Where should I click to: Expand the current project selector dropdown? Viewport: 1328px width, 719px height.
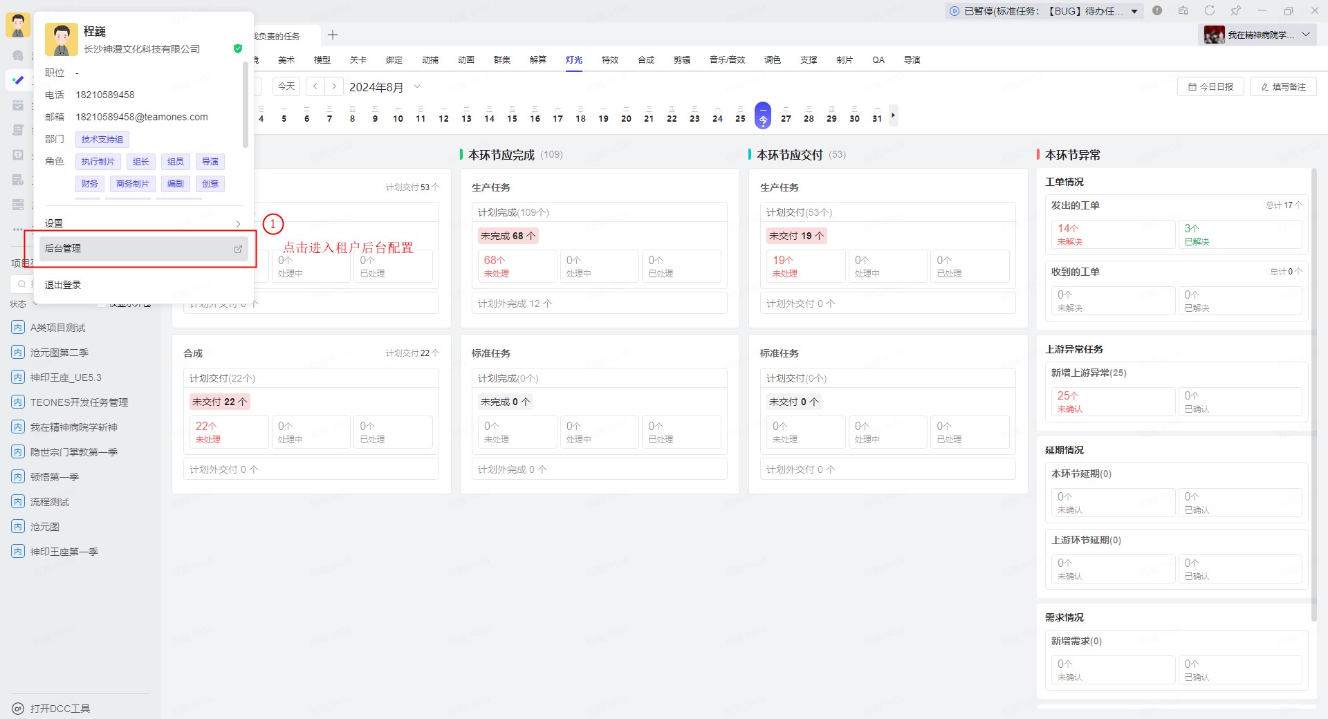click(x=1306, y=35)
